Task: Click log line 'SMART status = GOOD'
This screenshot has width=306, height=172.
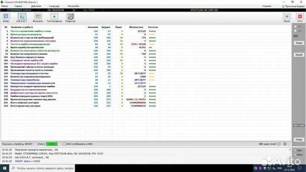Action: (x=27, y=161)
